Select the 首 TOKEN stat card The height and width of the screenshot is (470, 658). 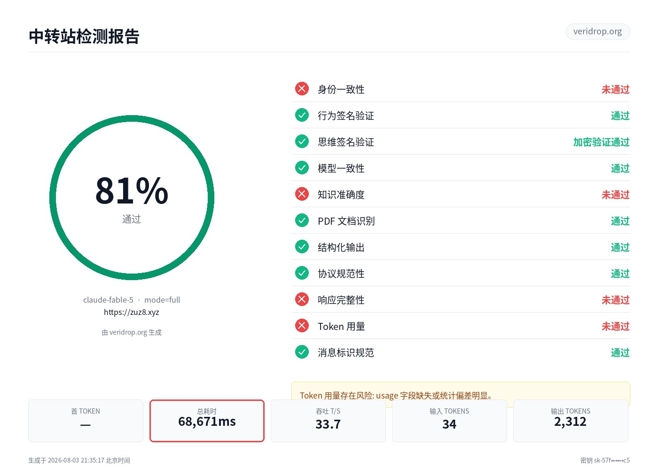point(86,421)
